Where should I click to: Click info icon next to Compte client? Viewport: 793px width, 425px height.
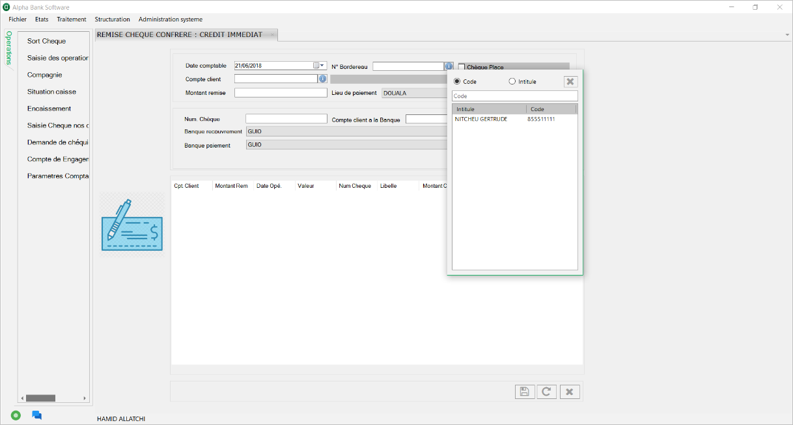322,79
